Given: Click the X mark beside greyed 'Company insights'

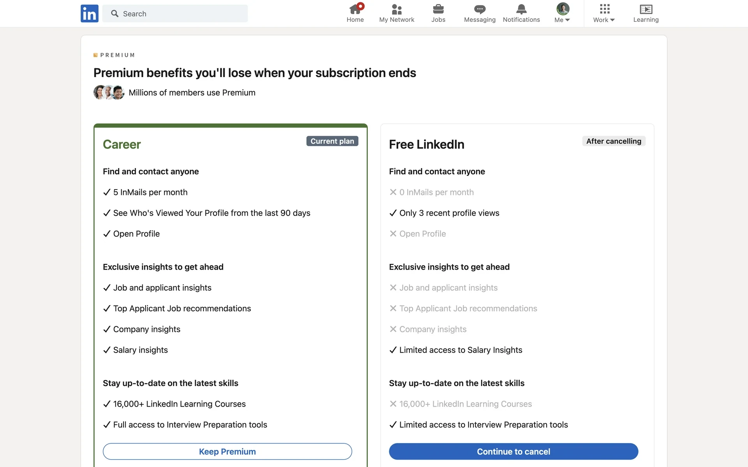Looking at the screenshot, I should click(x=393, y=329).
